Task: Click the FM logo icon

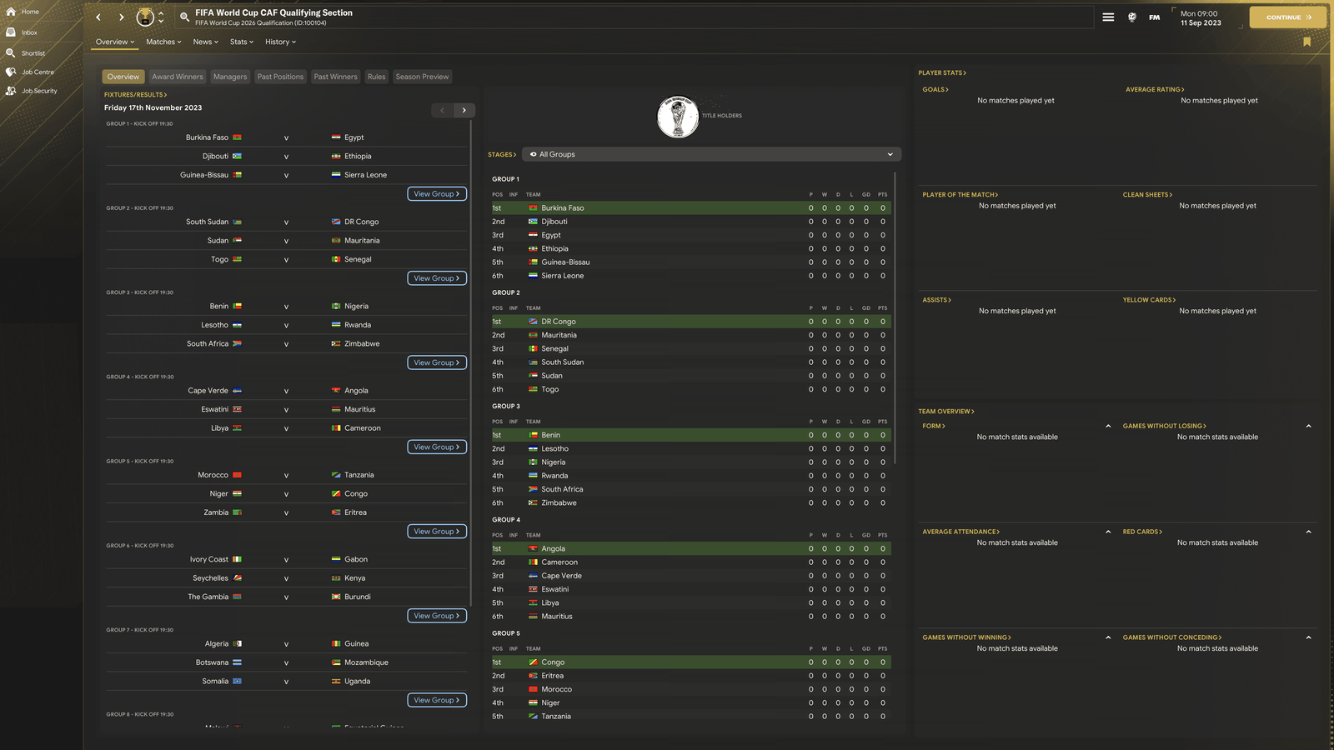Action: point(1154,17)
